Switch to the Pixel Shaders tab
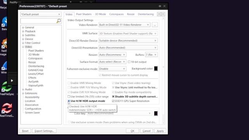Image resolution: width=249 pixels, height=140 pixels. (x=84, y=14)
